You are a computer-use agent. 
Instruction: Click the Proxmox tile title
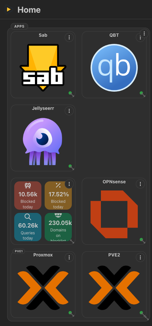43,255
